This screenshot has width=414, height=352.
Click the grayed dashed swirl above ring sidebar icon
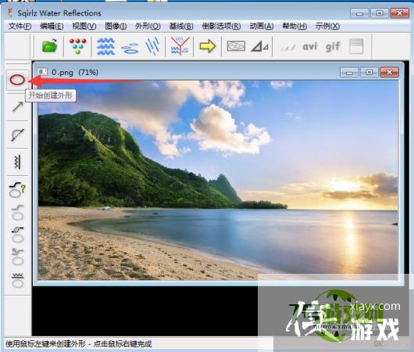[18, 235]
